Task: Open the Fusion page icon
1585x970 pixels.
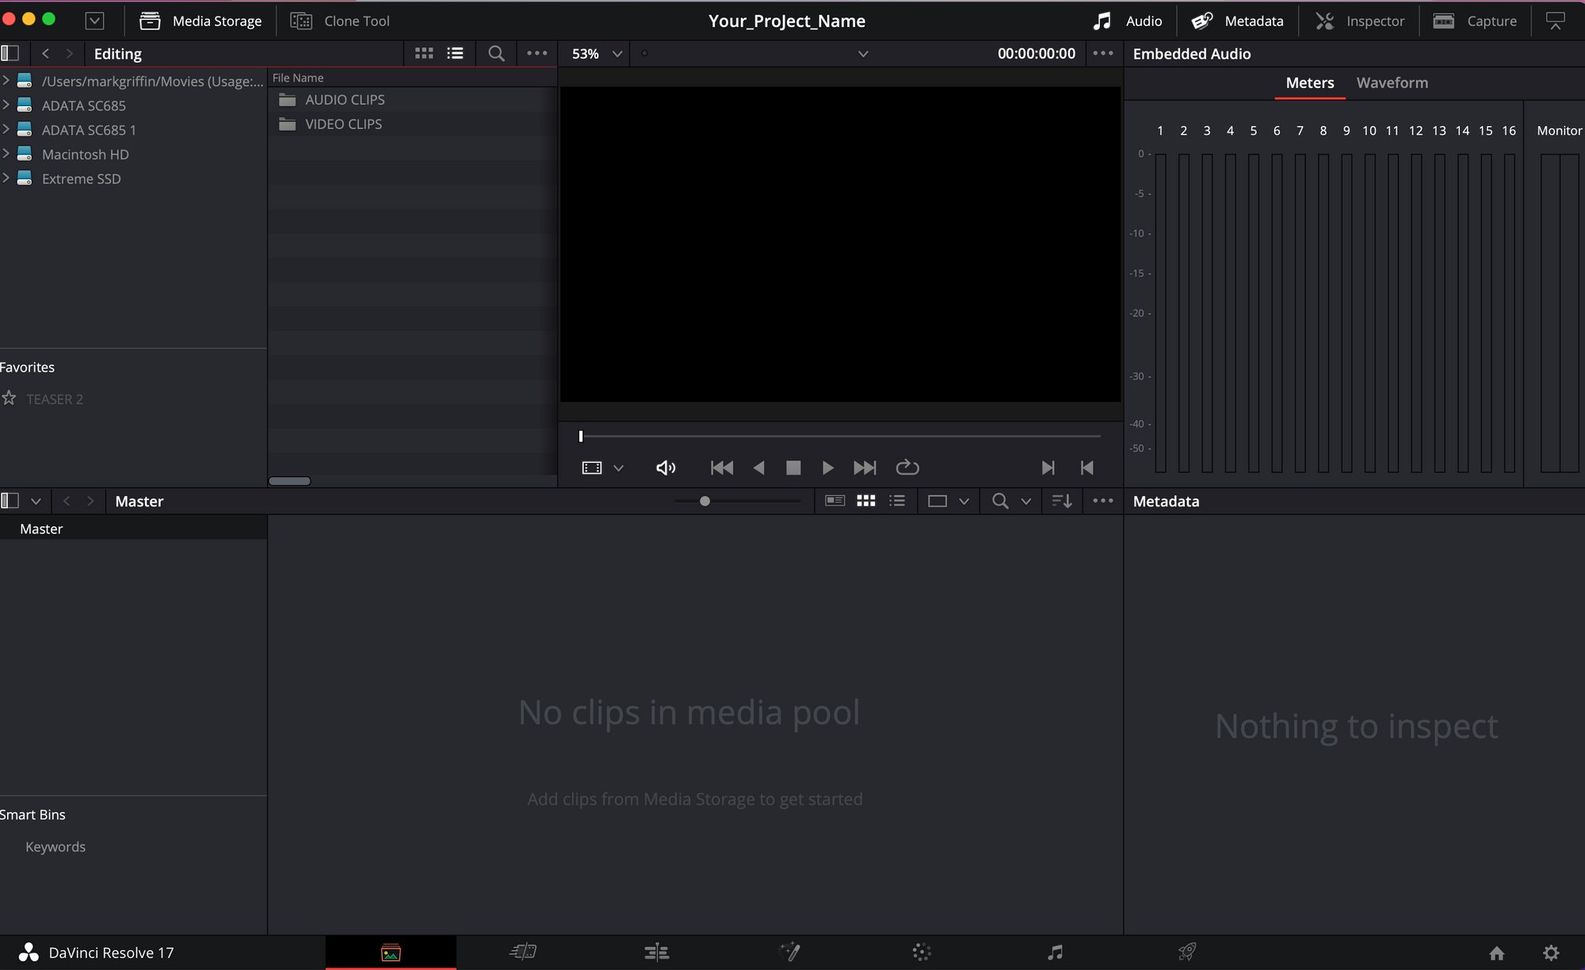Action: tap(789, 952)
